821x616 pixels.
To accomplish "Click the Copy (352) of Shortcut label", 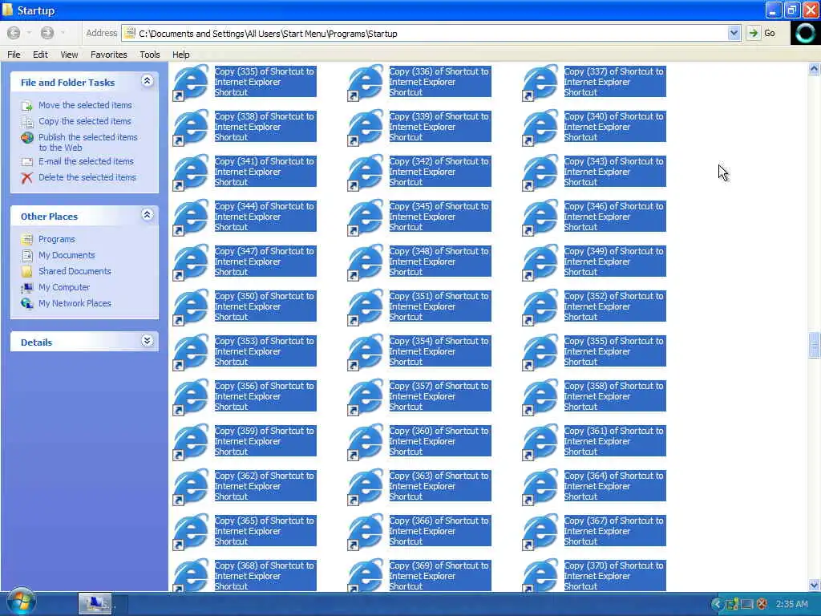I will point(615,306).
